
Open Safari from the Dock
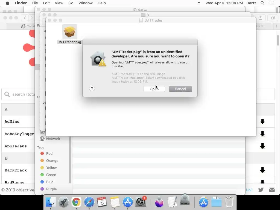[x=89, y=202]
